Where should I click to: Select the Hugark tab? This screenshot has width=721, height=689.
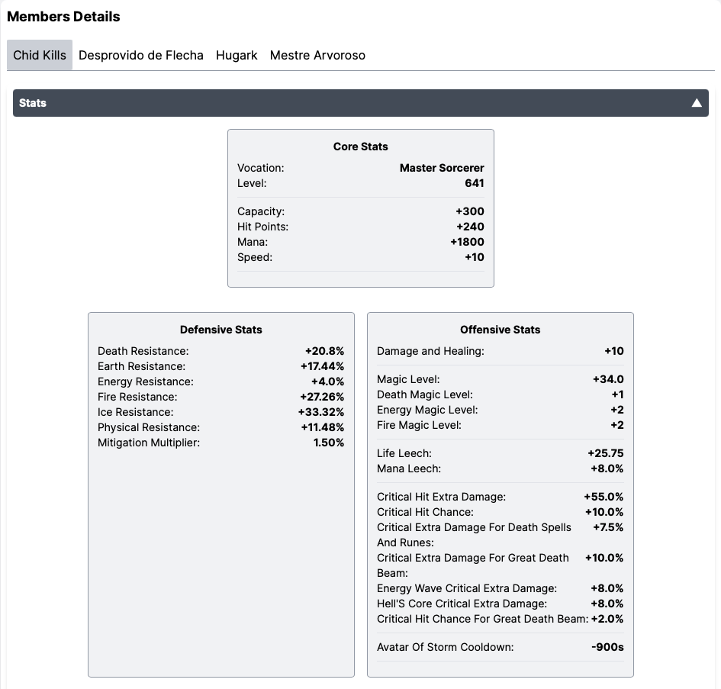tap(237, 55)
